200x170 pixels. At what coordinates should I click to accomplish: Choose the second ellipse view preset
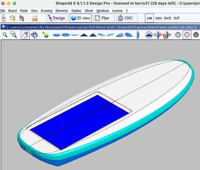pyautogui.click(x=66, y=35)
